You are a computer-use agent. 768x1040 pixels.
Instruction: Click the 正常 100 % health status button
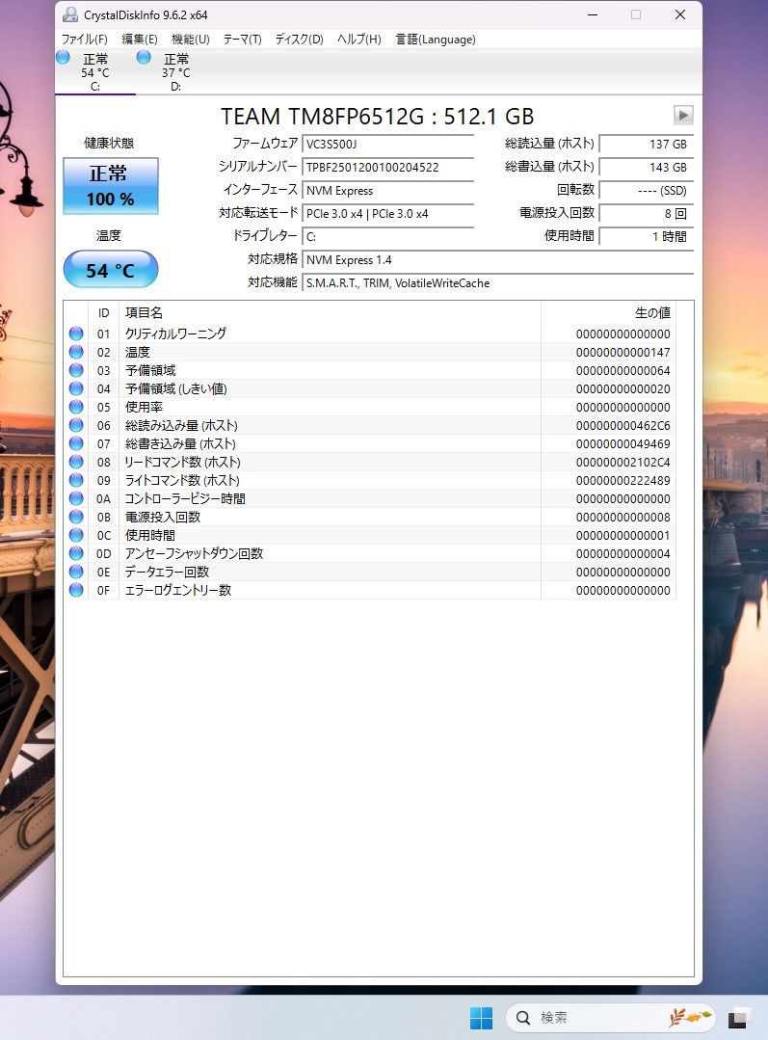[111, 186]
